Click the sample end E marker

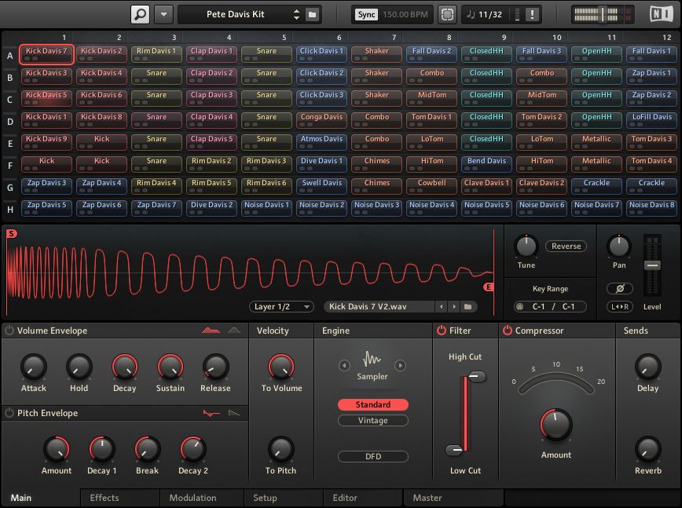coord(489,287)
